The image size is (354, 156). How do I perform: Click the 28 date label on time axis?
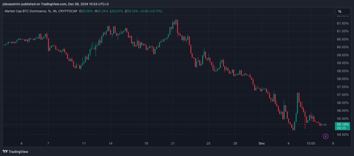coord(235,143)
